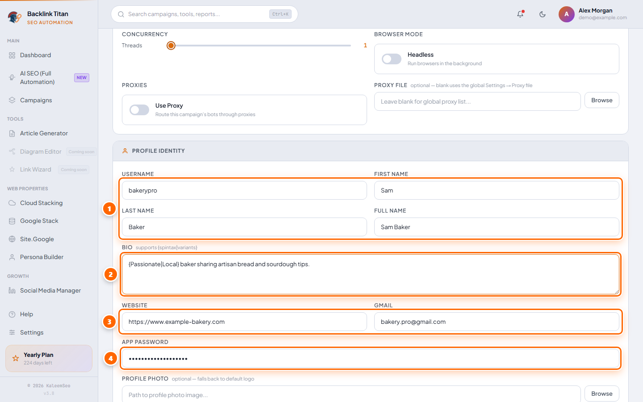The height and width of the screenshot is (402, 643).
Task: Click the search magnifier icon
Action: [121, 14]
